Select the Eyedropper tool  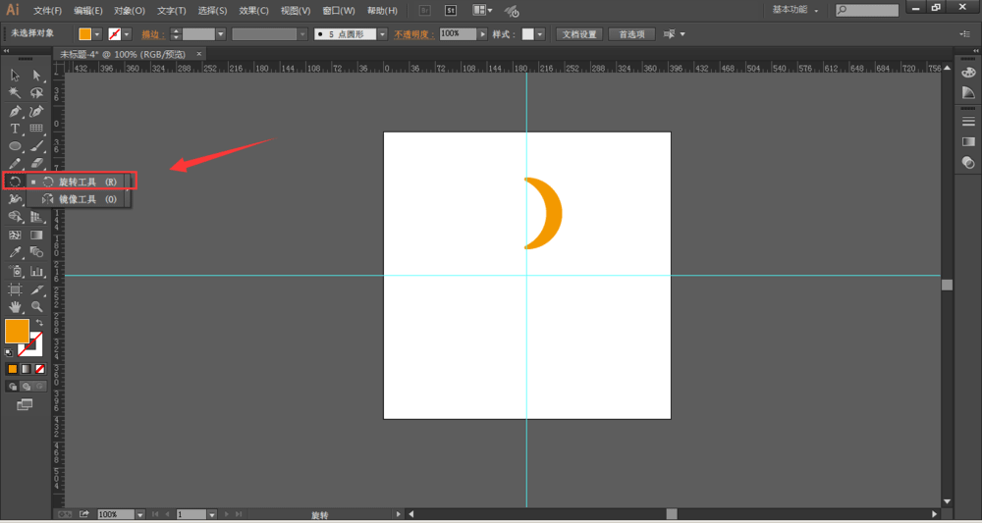pyautogui.click(x=15, y=253)
